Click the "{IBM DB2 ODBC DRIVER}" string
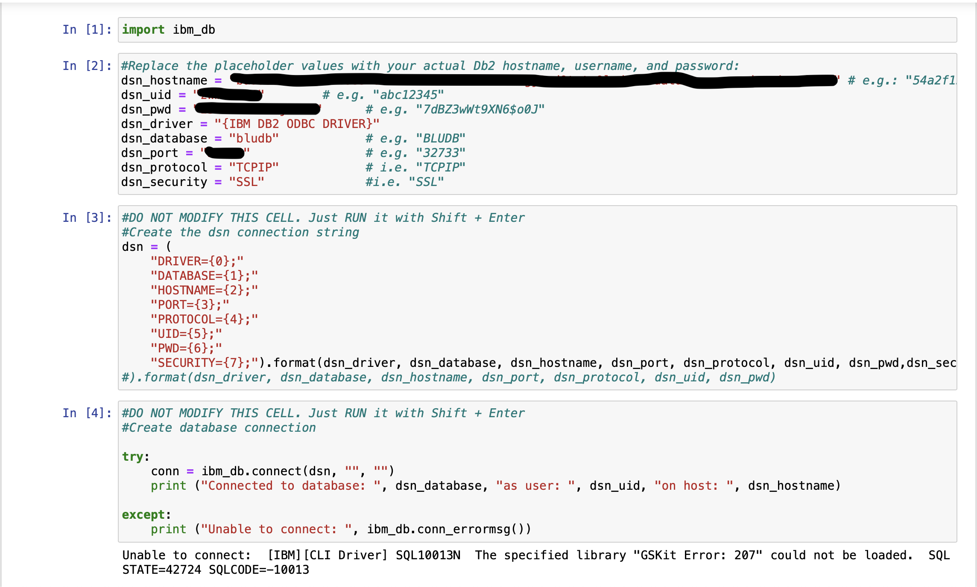The image size is (977, 587). 297,124
